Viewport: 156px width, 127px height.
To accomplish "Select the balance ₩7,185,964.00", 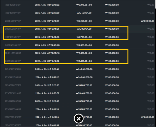I will tap(84, 29).
